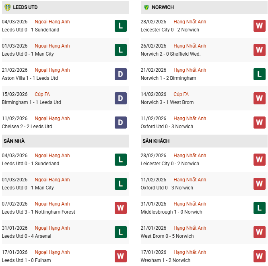Click the W badge for Leeds 3-1 Nottingham Forest
Viewport: 268px width, 266px height.
pyautogui.click(x=120, y=208)
